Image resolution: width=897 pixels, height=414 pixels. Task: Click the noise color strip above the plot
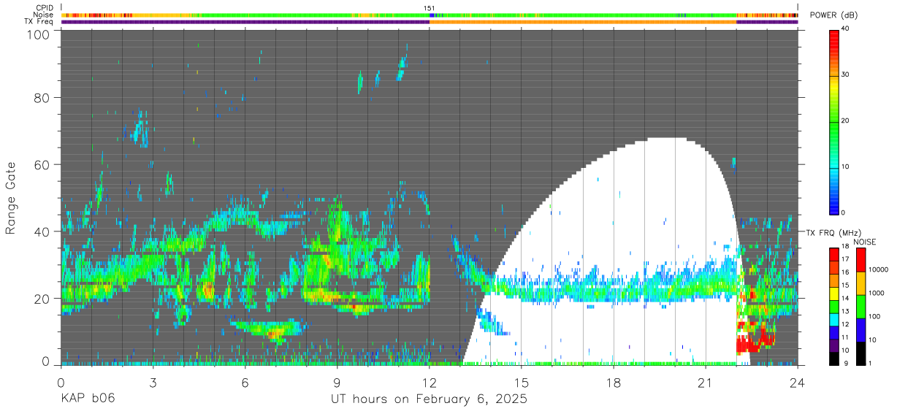[430, 15]
